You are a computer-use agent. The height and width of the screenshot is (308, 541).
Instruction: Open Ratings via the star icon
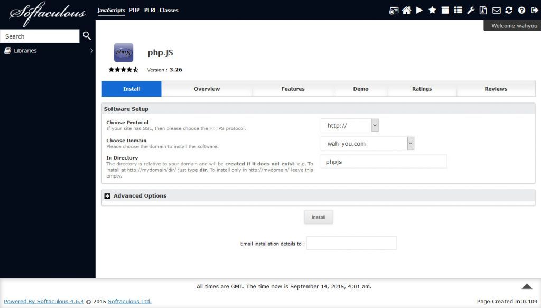(x=432, y=10)
